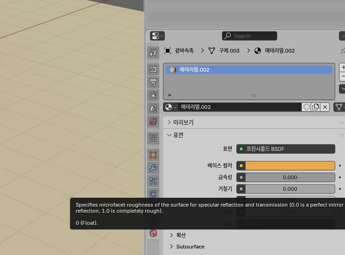Open the 프린시플드 BSDF surface shader selector
Screen dimensions: 345x255
(286, 149)
